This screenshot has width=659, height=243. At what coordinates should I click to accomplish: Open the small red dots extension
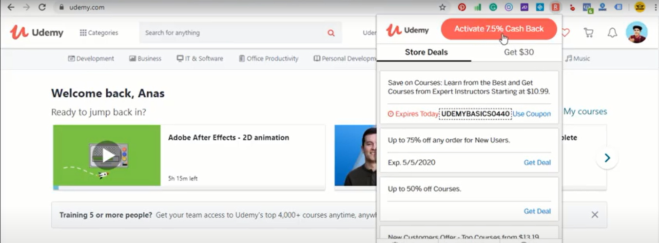[572, 8]
